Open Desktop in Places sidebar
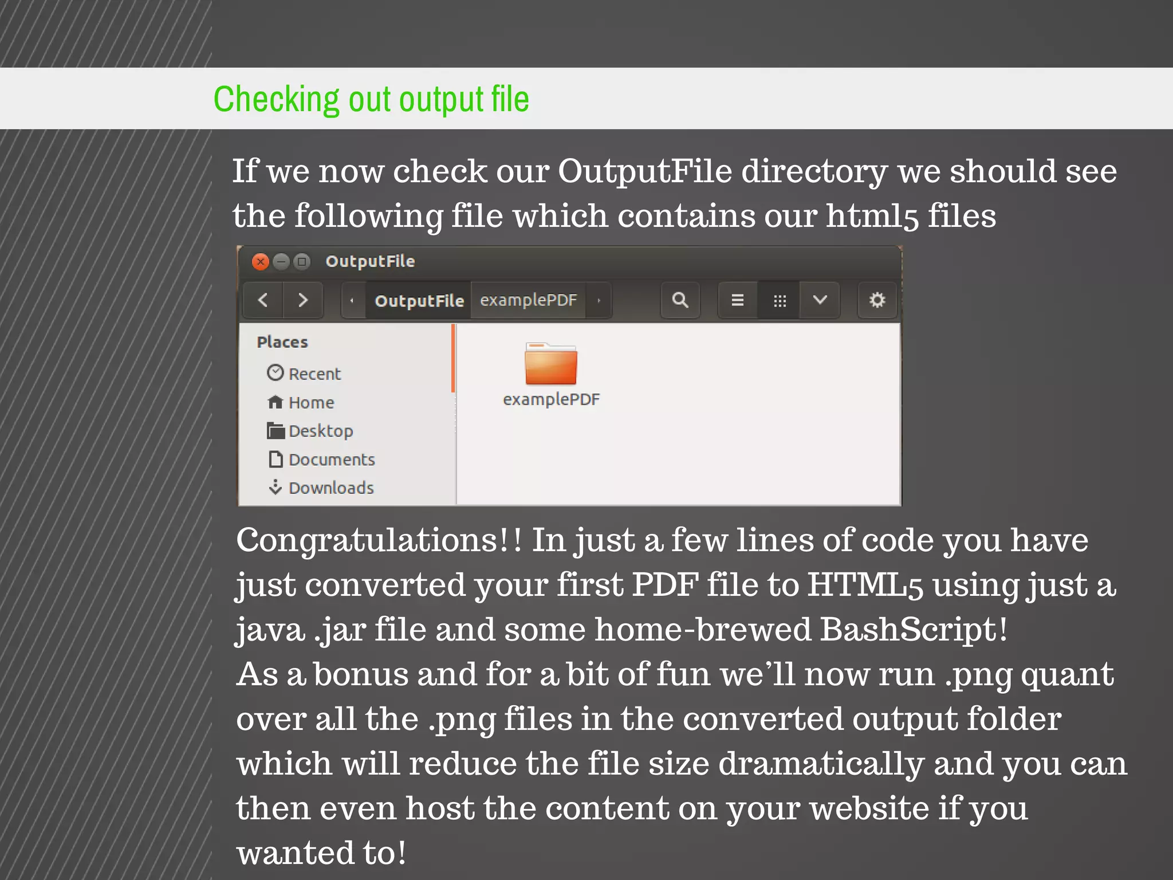The image size is (1173, 880). pos(310,431)
